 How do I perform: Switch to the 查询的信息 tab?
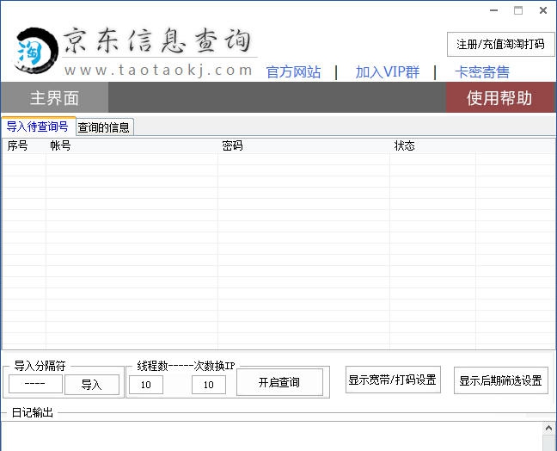pyautogui.click(x=104, y=127)
